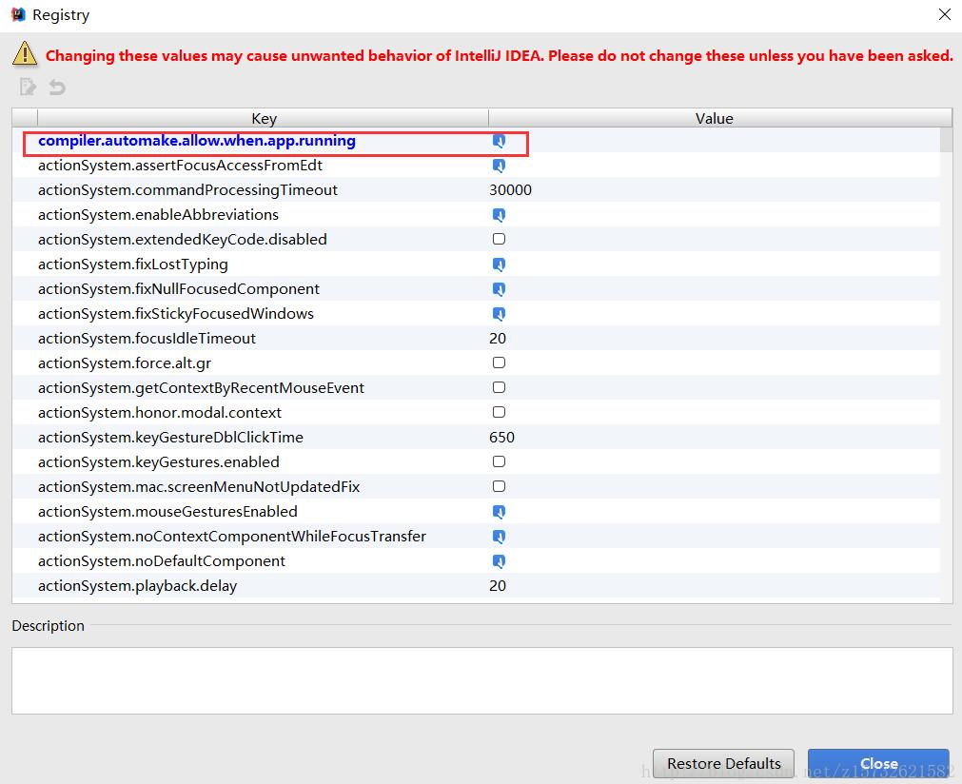962x784 pixels.
Task: Click the Revert to default arrow icon
Action: (x=57, y=88)
